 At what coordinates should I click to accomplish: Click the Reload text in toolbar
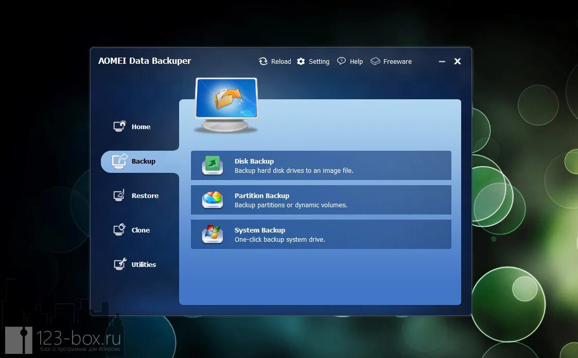coord(281,62)
